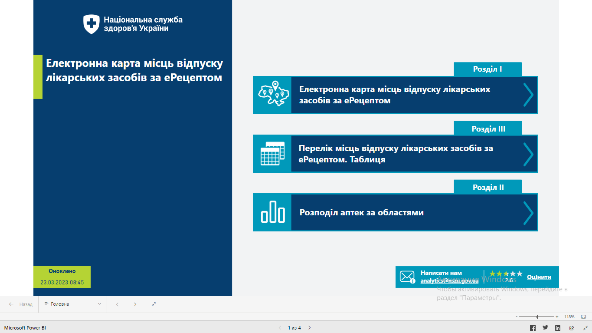Open the Головна page dropdown
This screenshot has width=592, height=333.
pos(73,304)
